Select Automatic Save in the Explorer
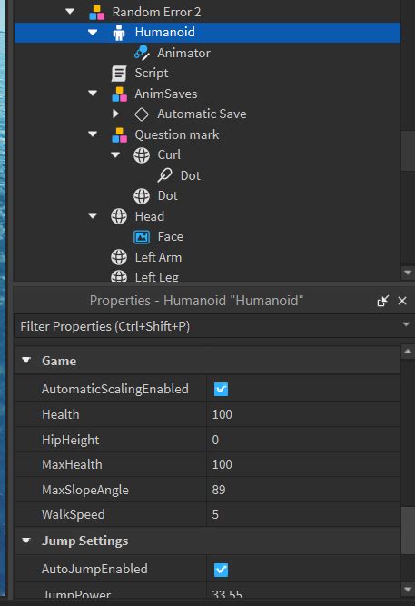Image resolution: width=415 pixels, height=606 pixels. tap(202, 114)
